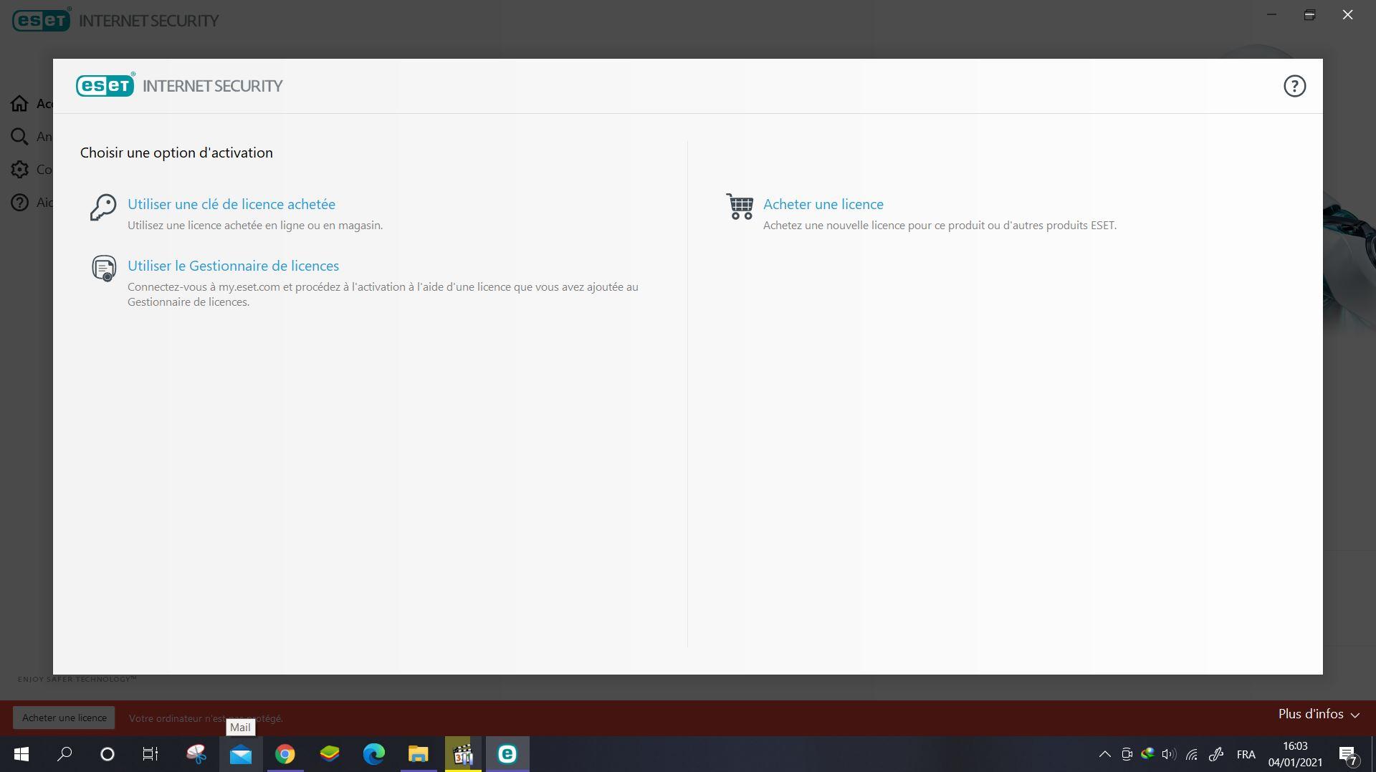Screen dimensions: 1376x772
Task: Open Windows taskbar search
Action: (x=64, y=754)
